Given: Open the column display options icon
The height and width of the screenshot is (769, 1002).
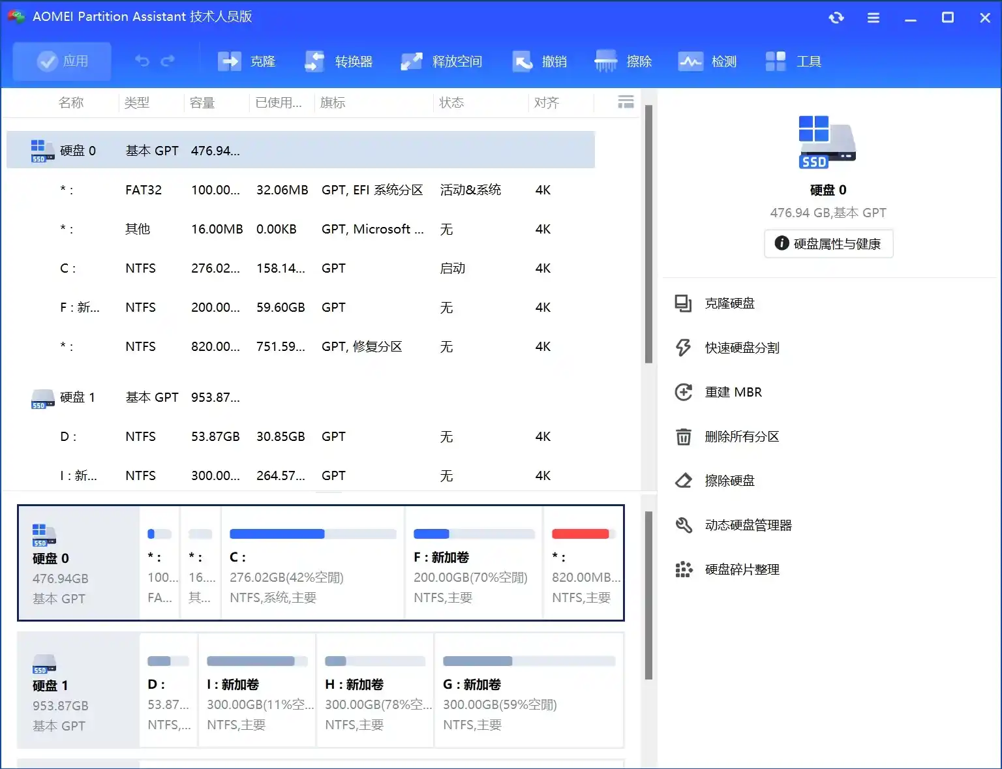Looking at the screenshot, I should coord(625,102).
